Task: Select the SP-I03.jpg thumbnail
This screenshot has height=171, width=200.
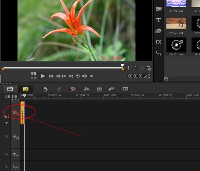Action: point(176,23)
